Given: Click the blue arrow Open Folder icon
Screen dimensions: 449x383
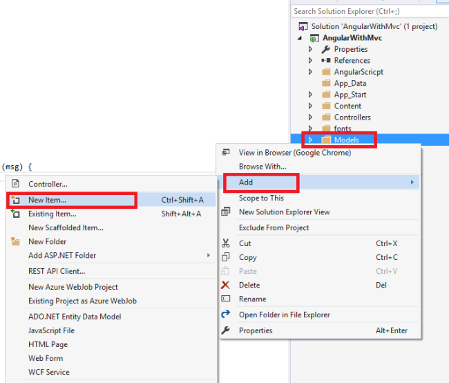Looking at the screenshot, I should point(226,314).
